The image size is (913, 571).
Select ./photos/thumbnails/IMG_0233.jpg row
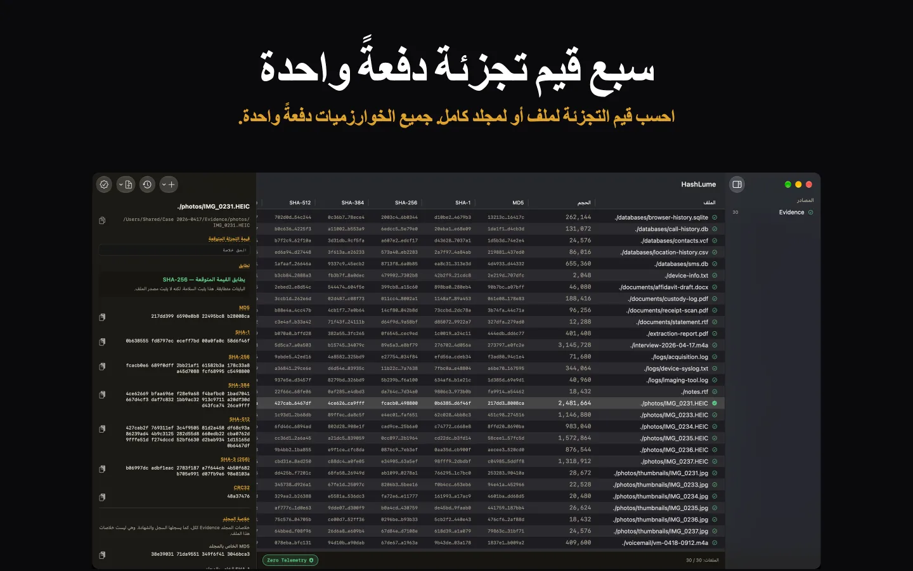point(490,485)
